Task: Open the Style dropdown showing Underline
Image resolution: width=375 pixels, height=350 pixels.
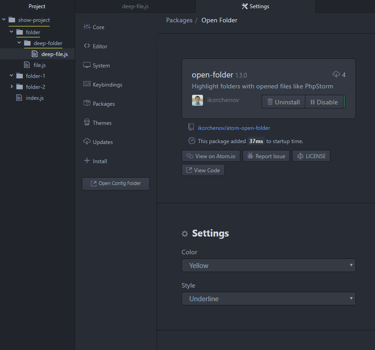Action: [x=269, y=299]
